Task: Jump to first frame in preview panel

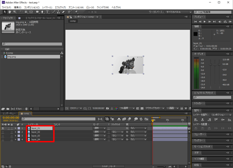Action: click(195, 21)
